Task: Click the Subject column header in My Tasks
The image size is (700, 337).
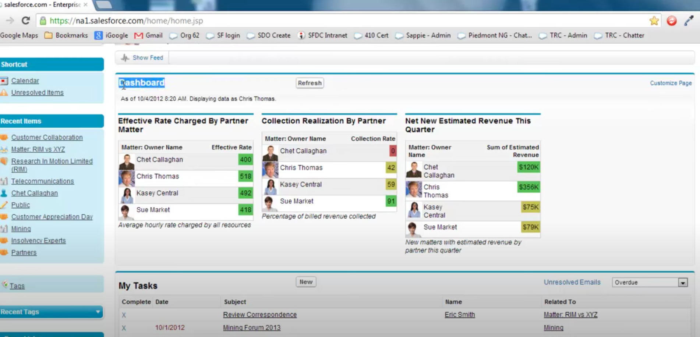Action: 235,302
